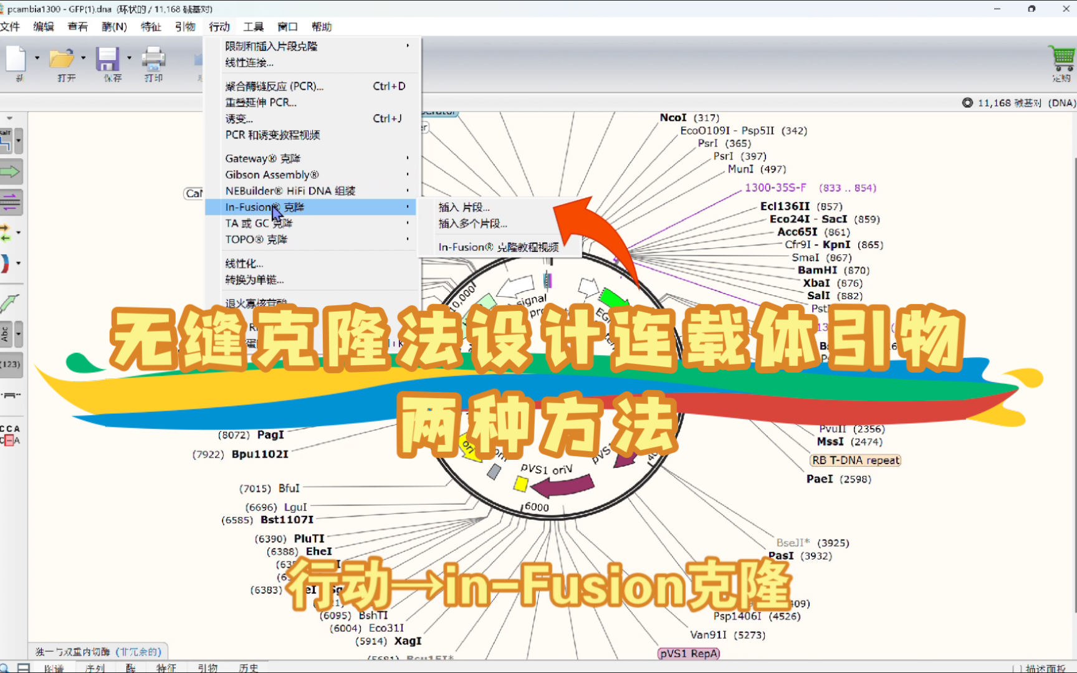This screenshot has width=1077, height=673.
Task: Open the 定购 shopping cart icon
Action: coord(1061,59)
